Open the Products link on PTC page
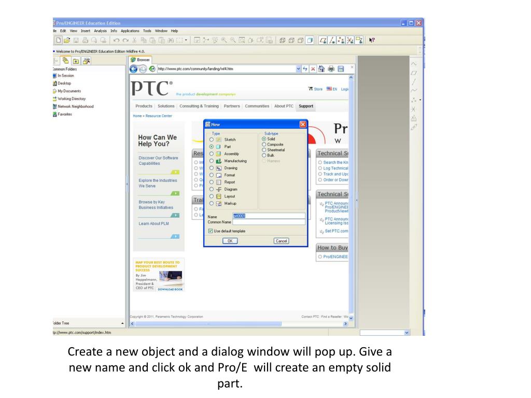This screenshot has width=531, height=398. coord(144,106)
